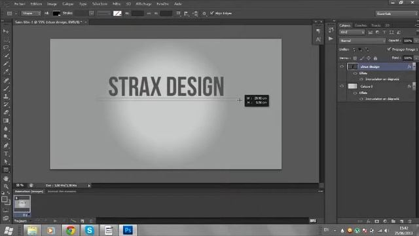
Task: Click the fx icon on strax design layer
Action: click(409, 67)
